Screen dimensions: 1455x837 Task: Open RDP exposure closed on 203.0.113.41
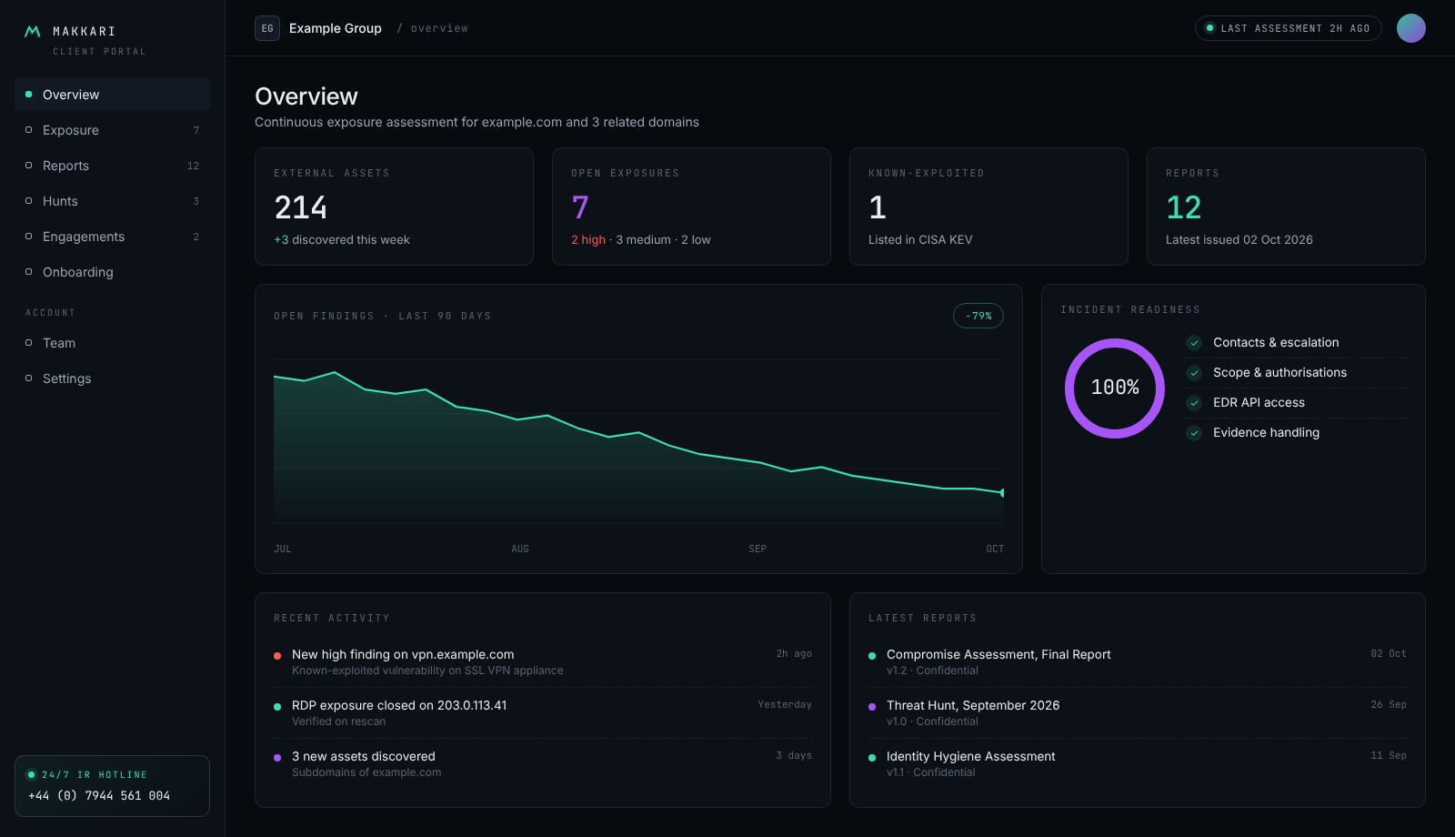coord(543,712)
